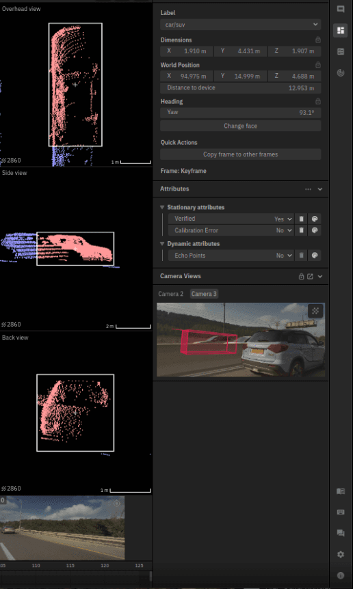
Task: Click the target icon on the camera thumbnail
Action: click(x=116, y=504)
